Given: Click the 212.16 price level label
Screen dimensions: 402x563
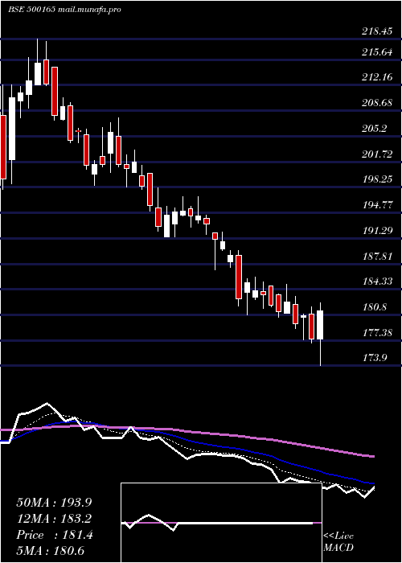Looking at the screenshot, I should click(377, 77).
